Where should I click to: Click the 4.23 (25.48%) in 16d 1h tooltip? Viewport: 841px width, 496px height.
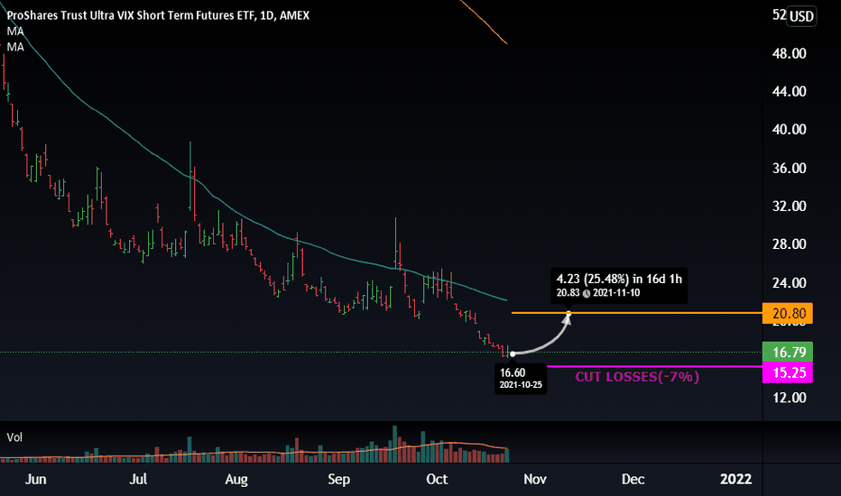coord(619,285)
